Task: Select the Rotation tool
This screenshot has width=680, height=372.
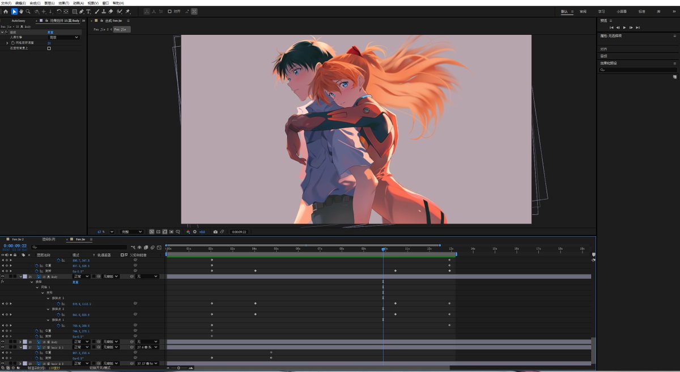Action: (x=59, y=11)
